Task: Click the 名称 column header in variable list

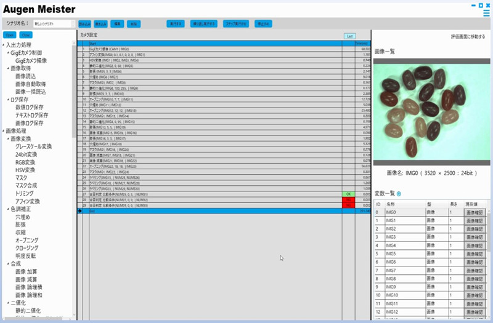Action: pyautogui.click(x=405, y=204)
